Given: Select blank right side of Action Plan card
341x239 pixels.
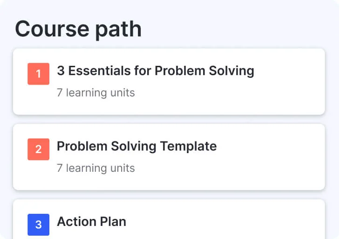Looking at the screenshot, I should 289,223.
